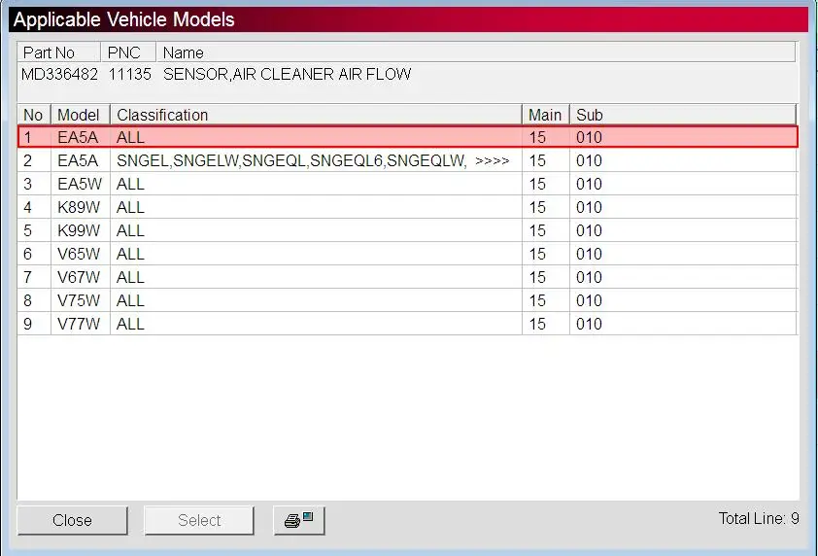Expand the '>>>>' classification list in row 2

pos(492,160)
